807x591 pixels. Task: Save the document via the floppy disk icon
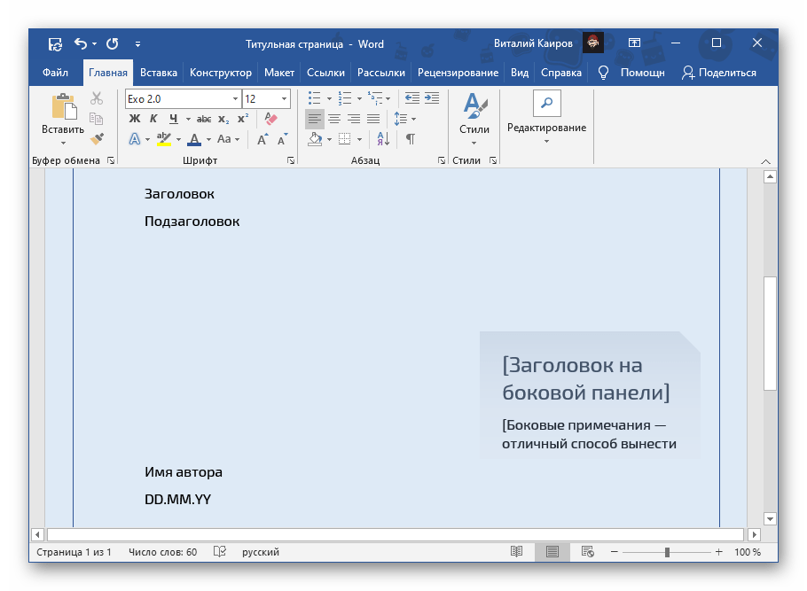pos(55,43)
